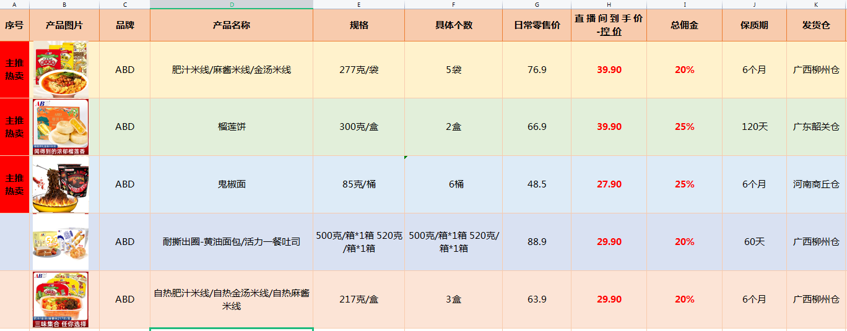
Task: Select column header H
Action: (609, 4)
